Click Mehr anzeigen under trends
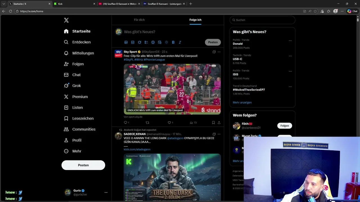The height and width of the screenshot is (202, 360). [242, 102]
